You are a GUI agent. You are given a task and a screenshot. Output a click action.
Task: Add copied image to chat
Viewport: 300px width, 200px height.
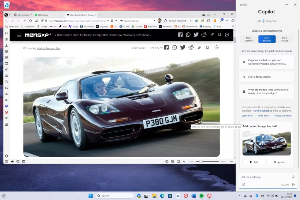254,162
